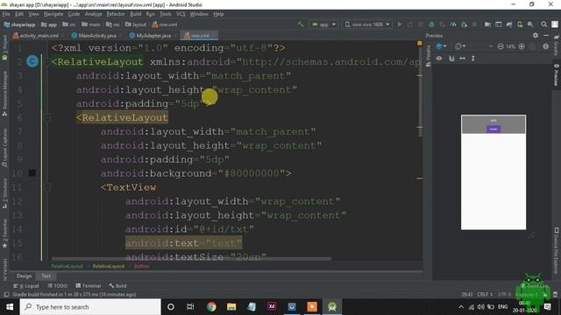The width and height of the screenshot is (561, 315).
Task: Open the Windows Start menu
Action: pyautogui.click(x=10, y=307)
